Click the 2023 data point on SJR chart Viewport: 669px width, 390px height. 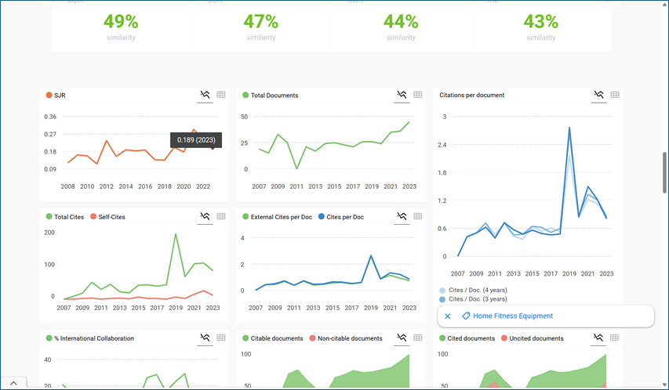point(212,147)
